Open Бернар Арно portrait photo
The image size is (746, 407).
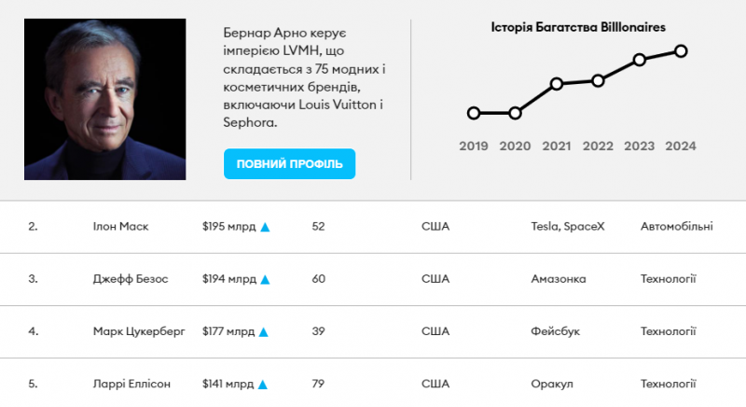pos(104,99)
